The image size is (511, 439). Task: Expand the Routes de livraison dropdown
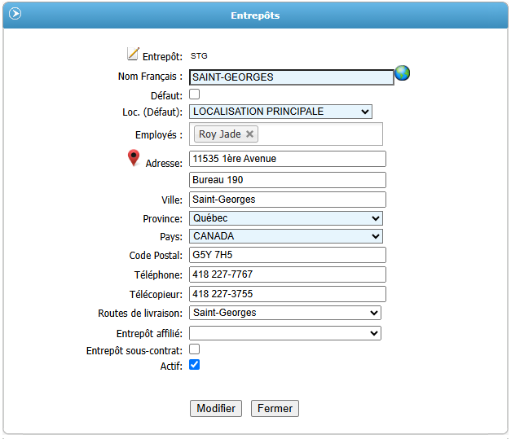point(285,313)
